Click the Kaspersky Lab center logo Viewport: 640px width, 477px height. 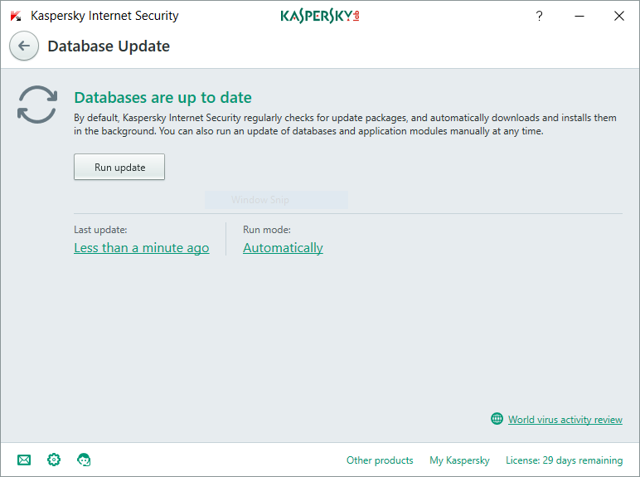coord(320,16)
